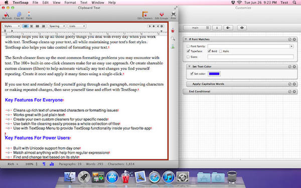Click into the Sizes input field
The height and width of the screenshot is (188, 301).
250,57
